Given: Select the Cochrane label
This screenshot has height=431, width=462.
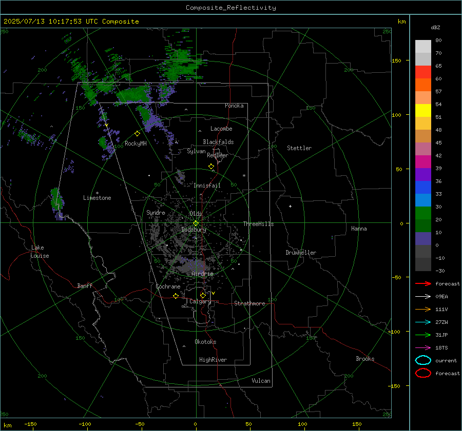Looking at the screenshot, I should coord(168,286).
